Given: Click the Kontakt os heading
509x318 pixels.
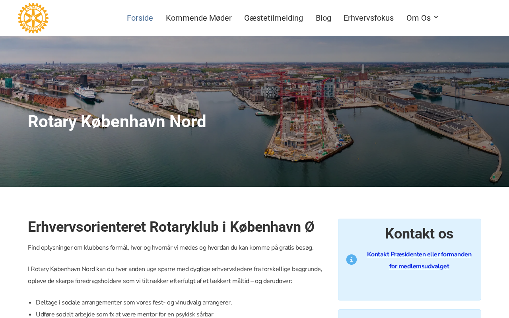Looking at the screenshot, I should tap(419, 234).
